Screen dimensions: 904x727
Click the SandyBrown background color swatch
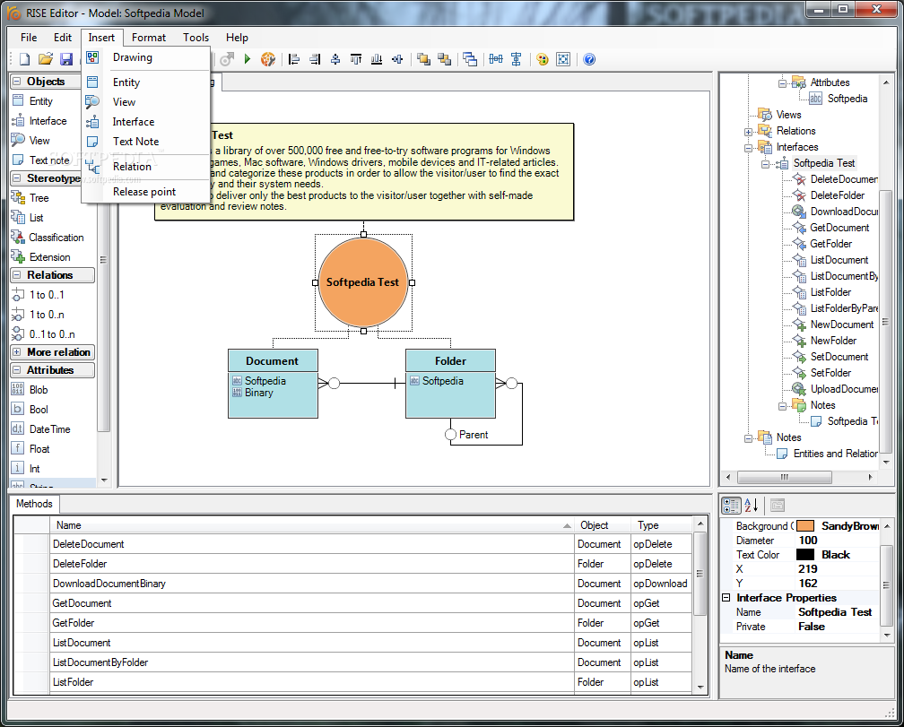pos(804,526)
